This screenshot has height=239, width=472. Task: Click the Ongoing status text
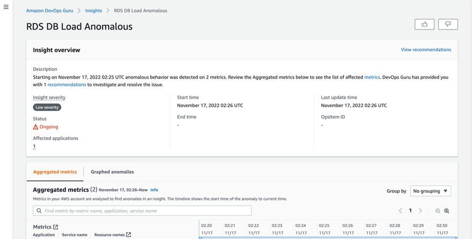49,127
